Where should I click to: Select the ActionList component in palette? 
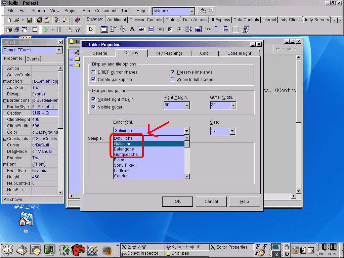coord(246,29)
